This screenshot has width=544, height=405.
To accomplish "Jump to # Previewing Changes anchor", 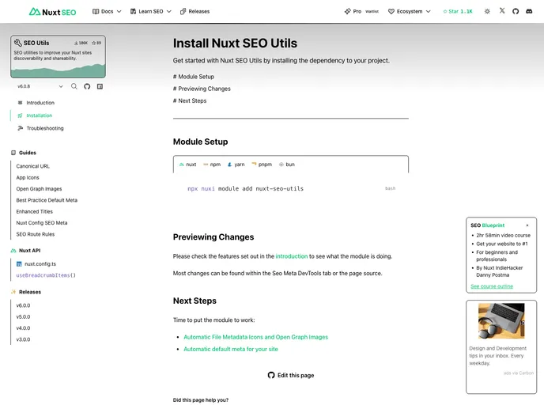I will point(202,89).
